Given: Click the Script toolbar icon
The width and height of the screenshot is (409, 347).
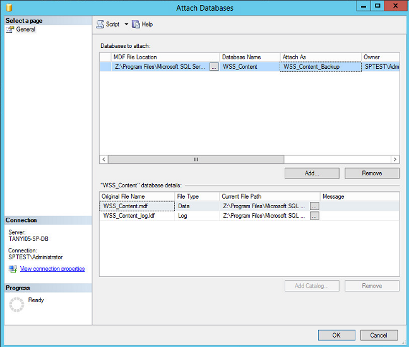Looking at the screenshot, I should point(100,24).
